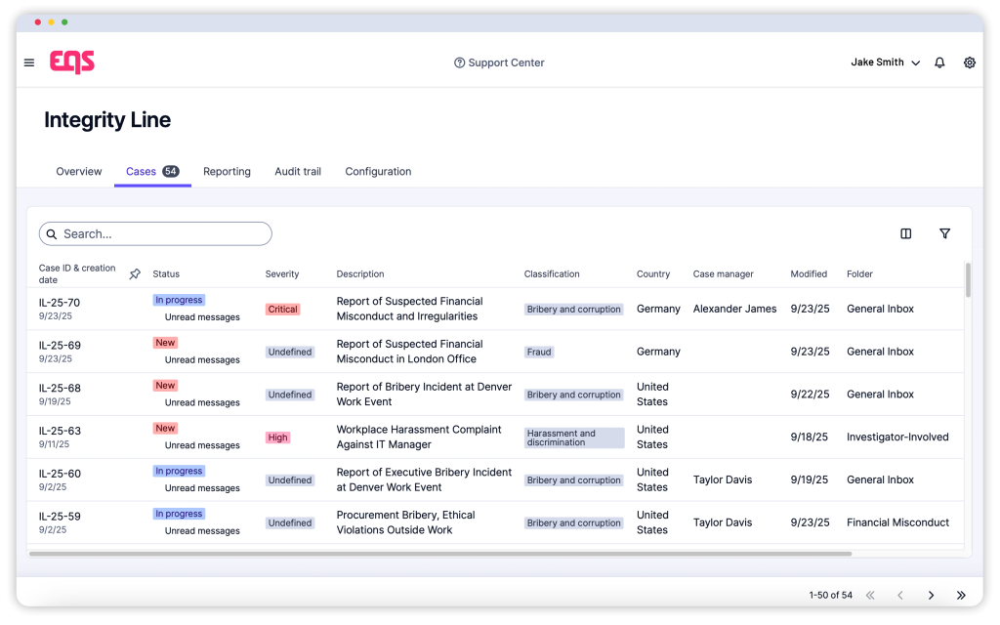Expand the Jake Smith user dropdown

[x=885, y=62]
